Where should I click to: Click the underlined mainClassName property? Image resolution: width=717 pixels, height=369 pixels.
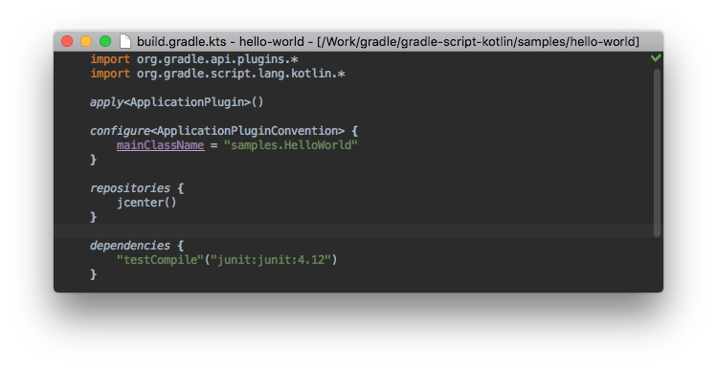(x=160, y=145)
